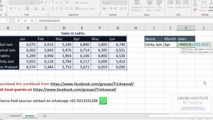
Task: Launch the Font settings dialog launcher
Action: pos(48,15)
